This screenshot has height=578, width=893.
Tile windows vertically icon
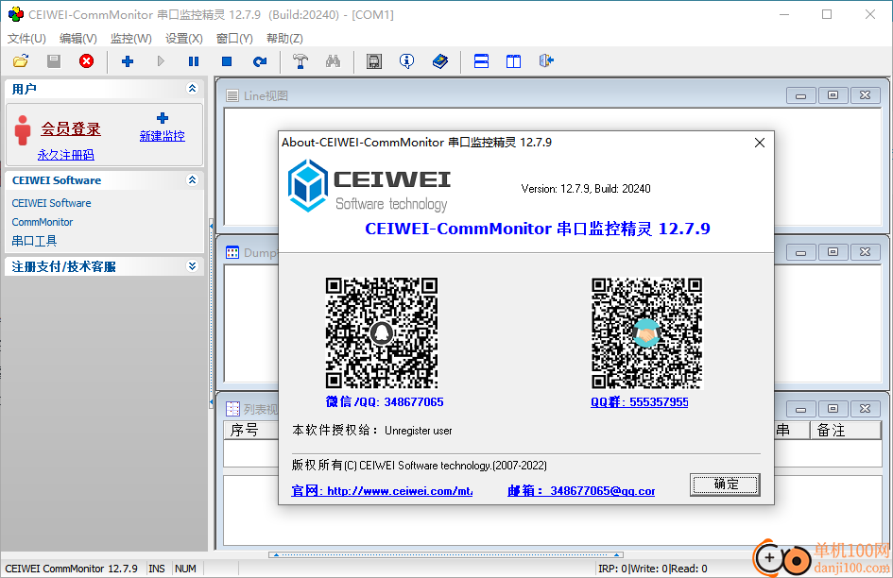514,61
